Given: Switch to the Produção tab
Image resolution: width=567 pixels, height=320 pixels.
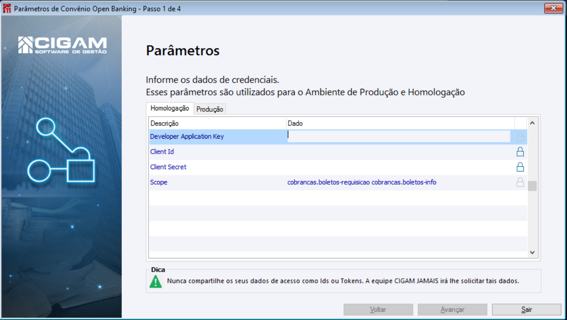Looking at the screenshot, I should point(210,109).
